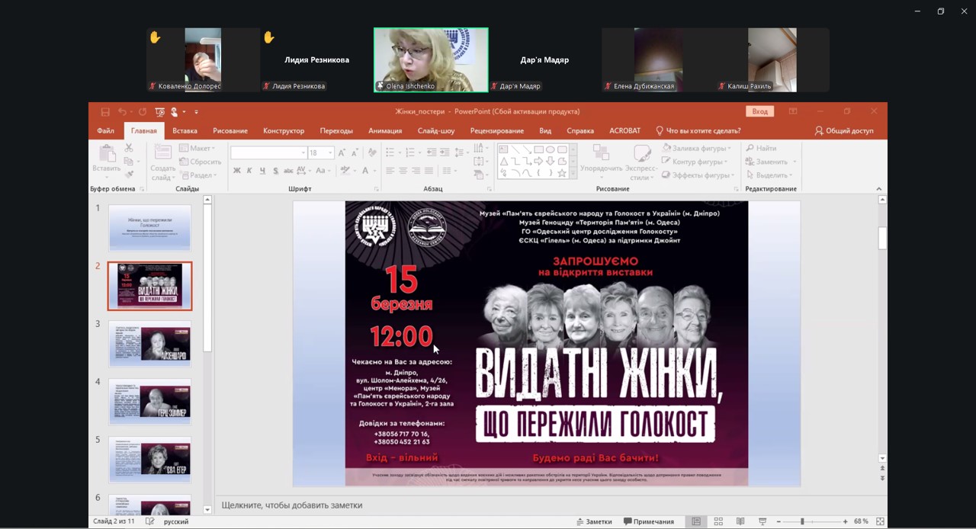Click the Общий доступ share button
976x529 pixels.
pos(843,131)
